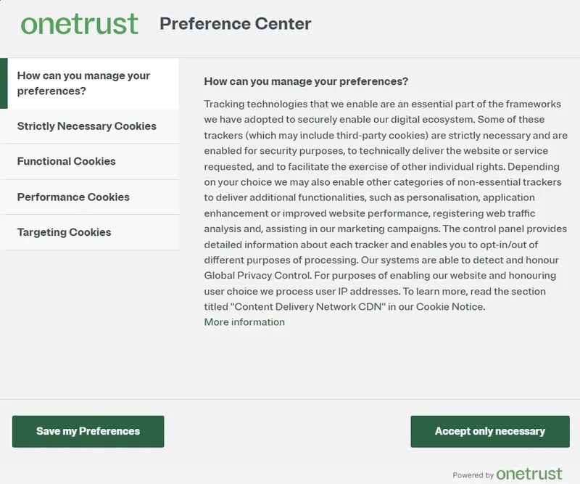View the Performance Cookies category
The width and height of the screenshot is (580, 484).
pyautogui.click(x=74, y=197)
